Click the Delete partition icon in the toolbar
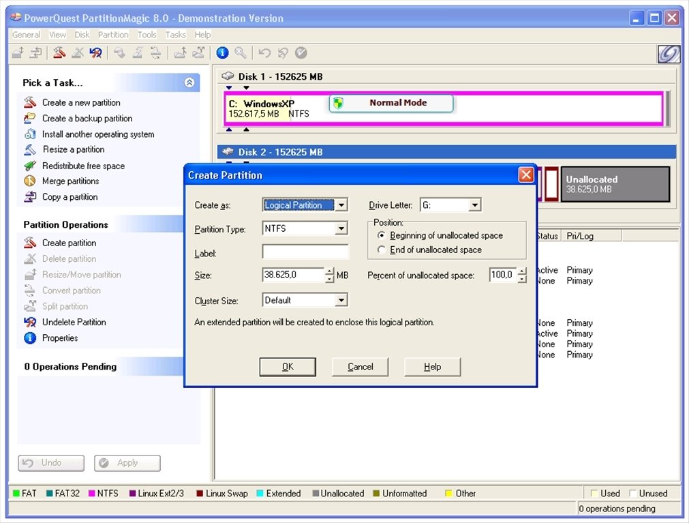Viewport: 689px width, 523px height. (77, 53)
